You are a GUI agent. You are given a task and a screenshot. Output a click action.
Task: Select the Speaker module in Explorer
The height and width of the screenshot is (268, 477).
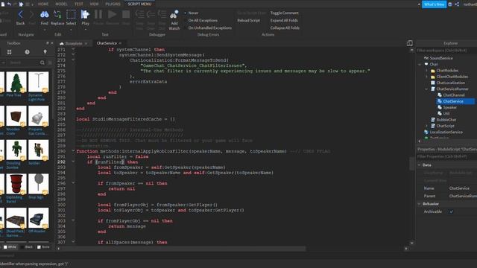tap(449, 107)
